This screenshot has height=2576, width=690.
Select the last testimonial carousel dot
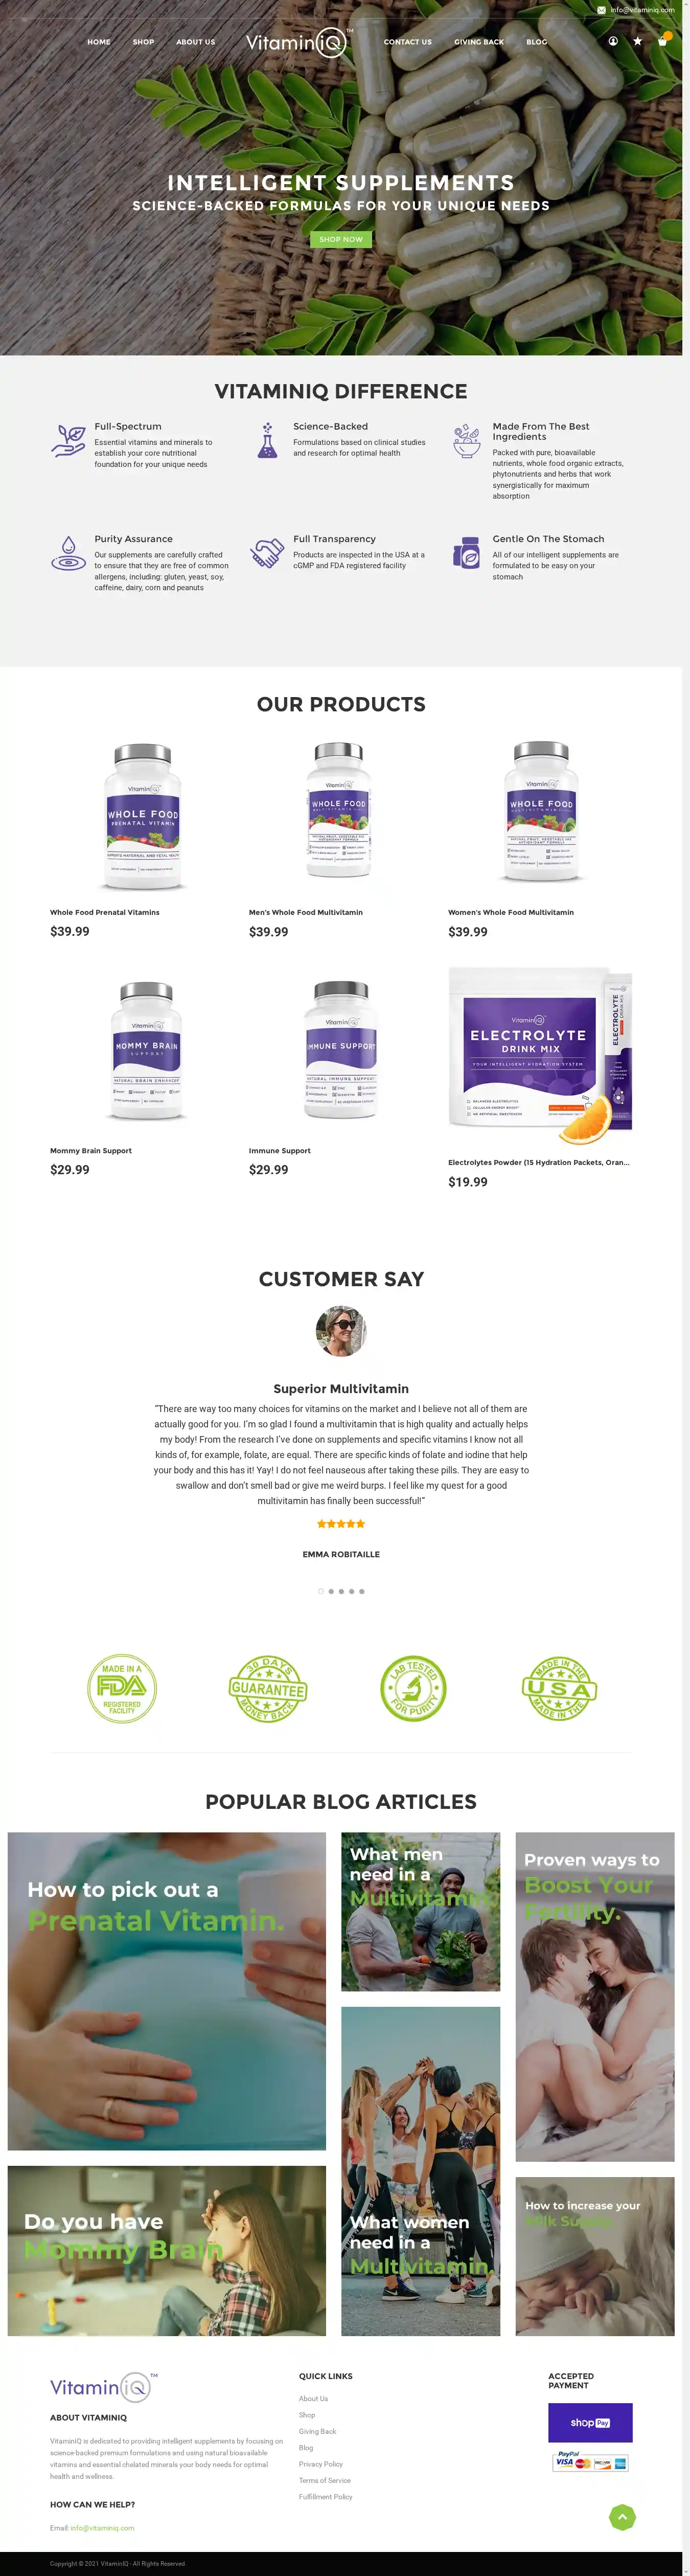pos(362,1591)
